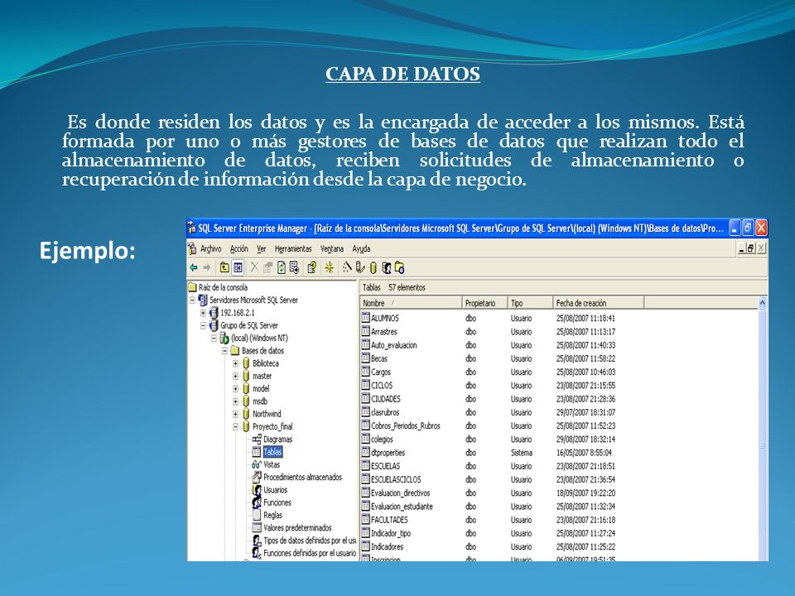Select the Indicador_tipo table row

click(489, 533)
